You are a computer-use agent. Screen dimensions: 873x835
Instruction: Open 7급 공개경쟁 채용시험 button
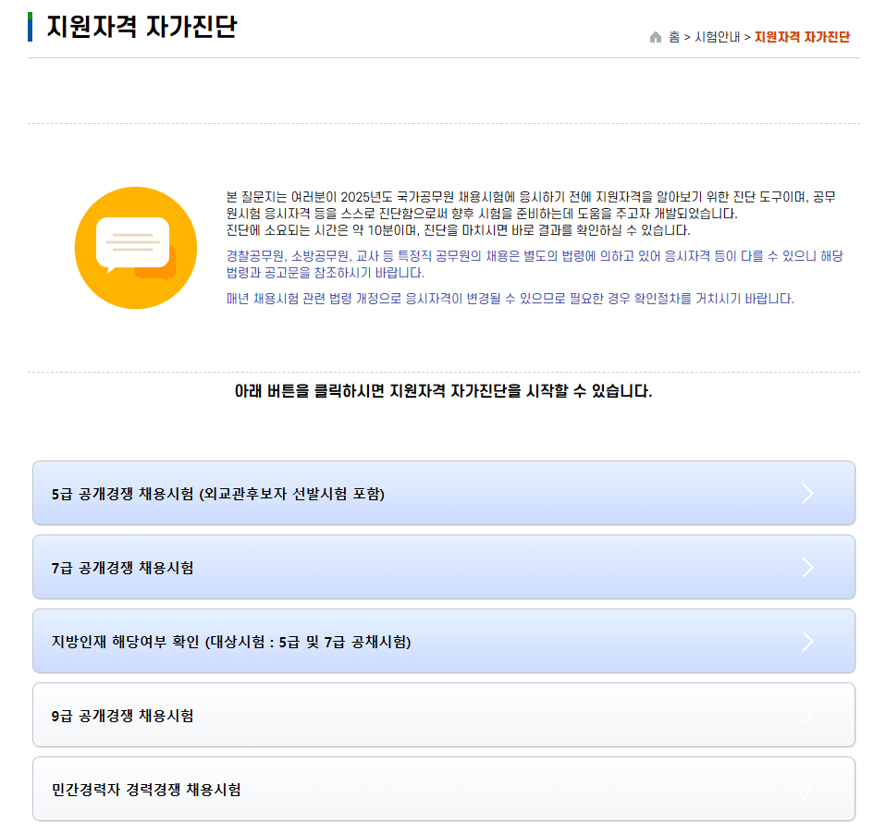coord(444,567)
